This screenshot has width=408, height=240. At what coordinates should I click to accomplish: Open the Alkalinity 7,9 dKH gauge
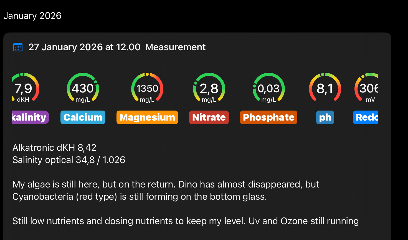[24, 88]
